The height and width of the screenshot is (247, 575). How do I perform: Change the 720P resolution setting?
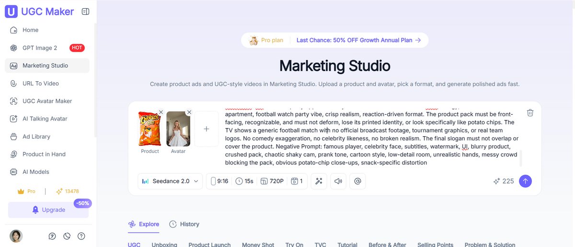272,181
